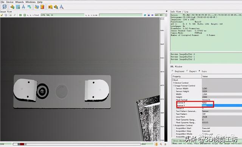The width and height of the screenshot is (242, 147).
Task: Open the color palette dropdown in Image View toolbar
Action: point(166,15)
